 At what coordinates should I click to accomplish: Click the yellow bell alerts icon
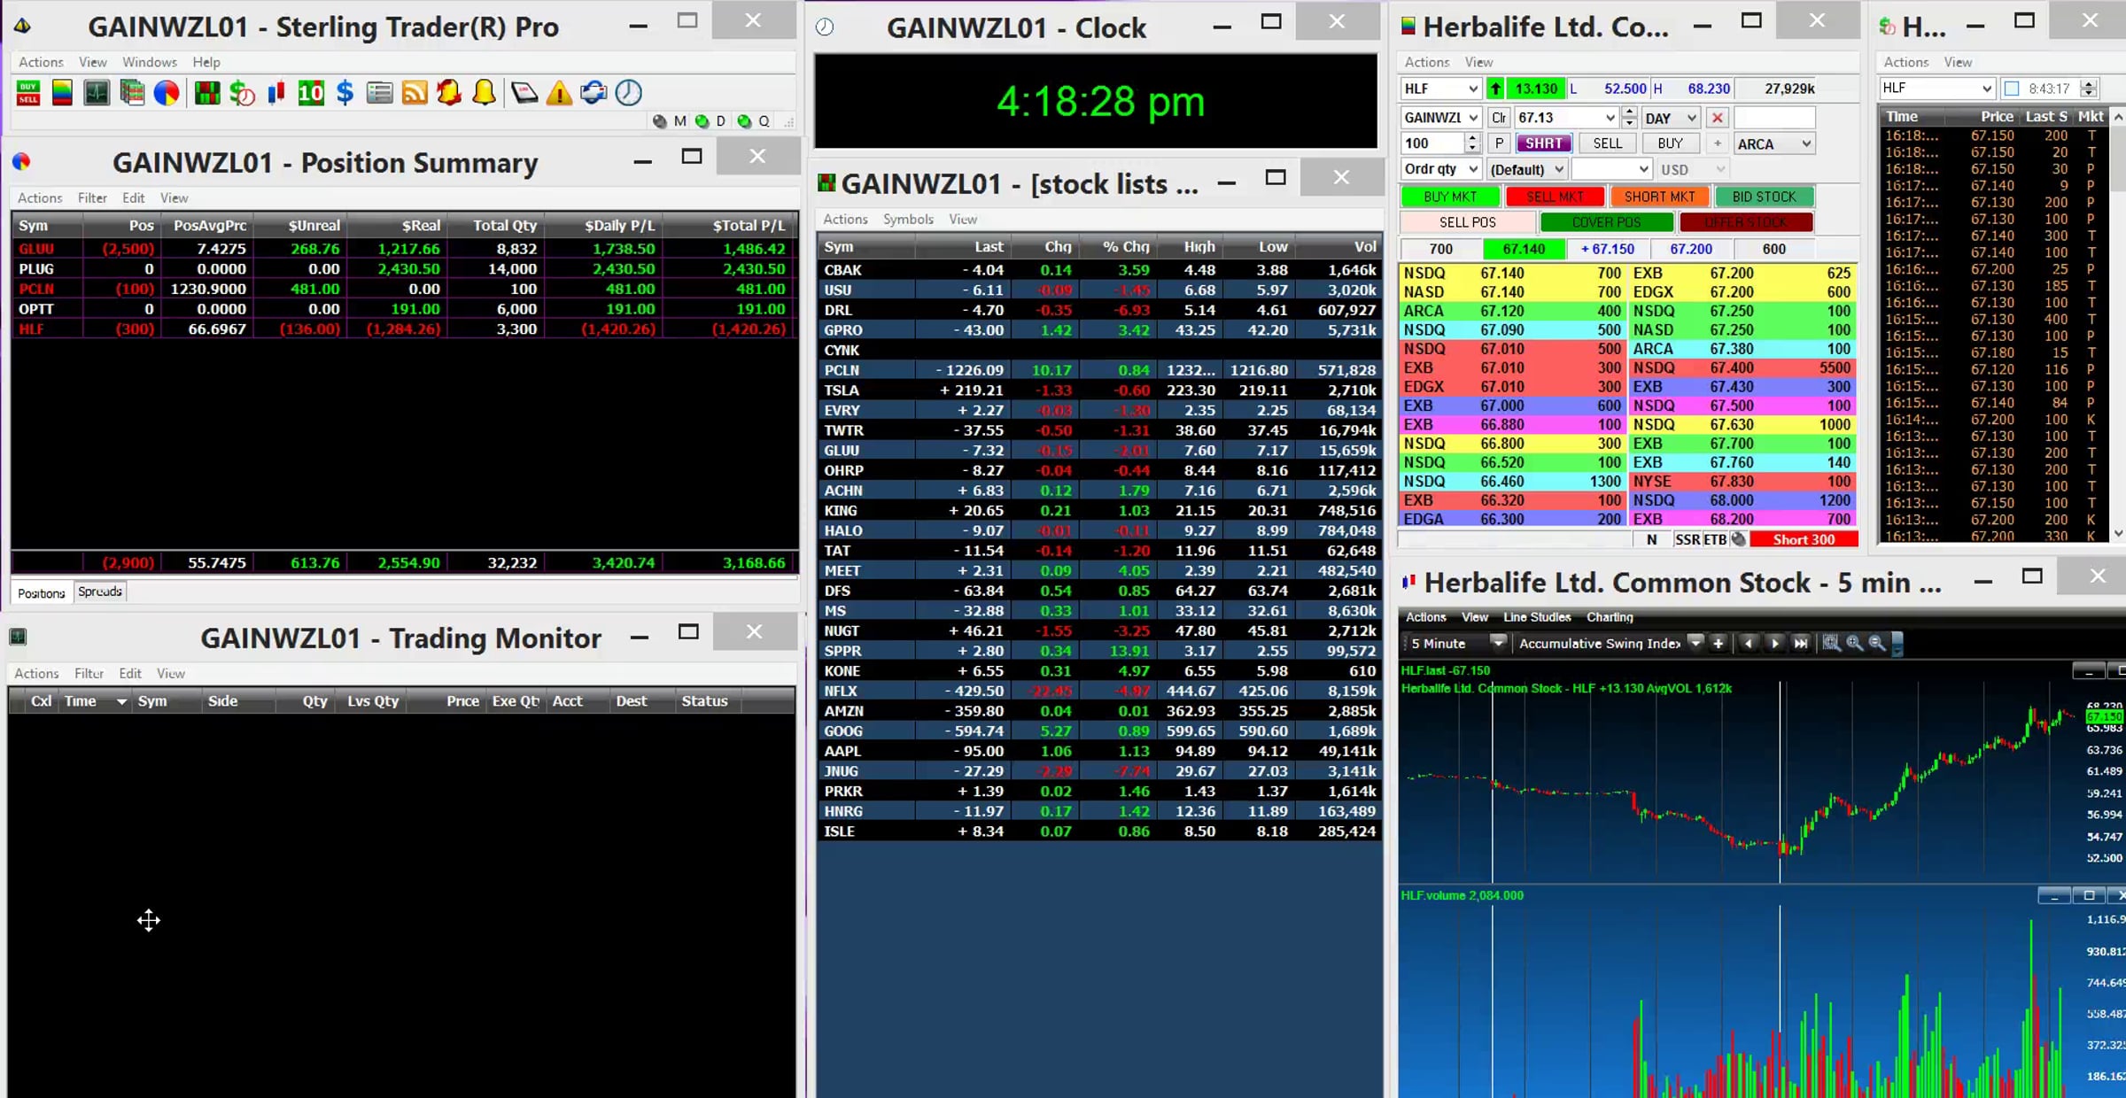point(484,93)
